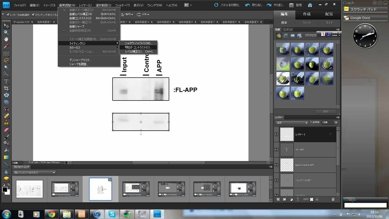Open the 分布 distribute dropdown
The image size is (389, 219).
143,15
